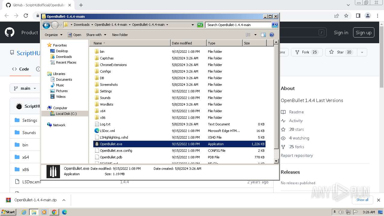
Task: Sort by the Size column header
Action: 254,43
